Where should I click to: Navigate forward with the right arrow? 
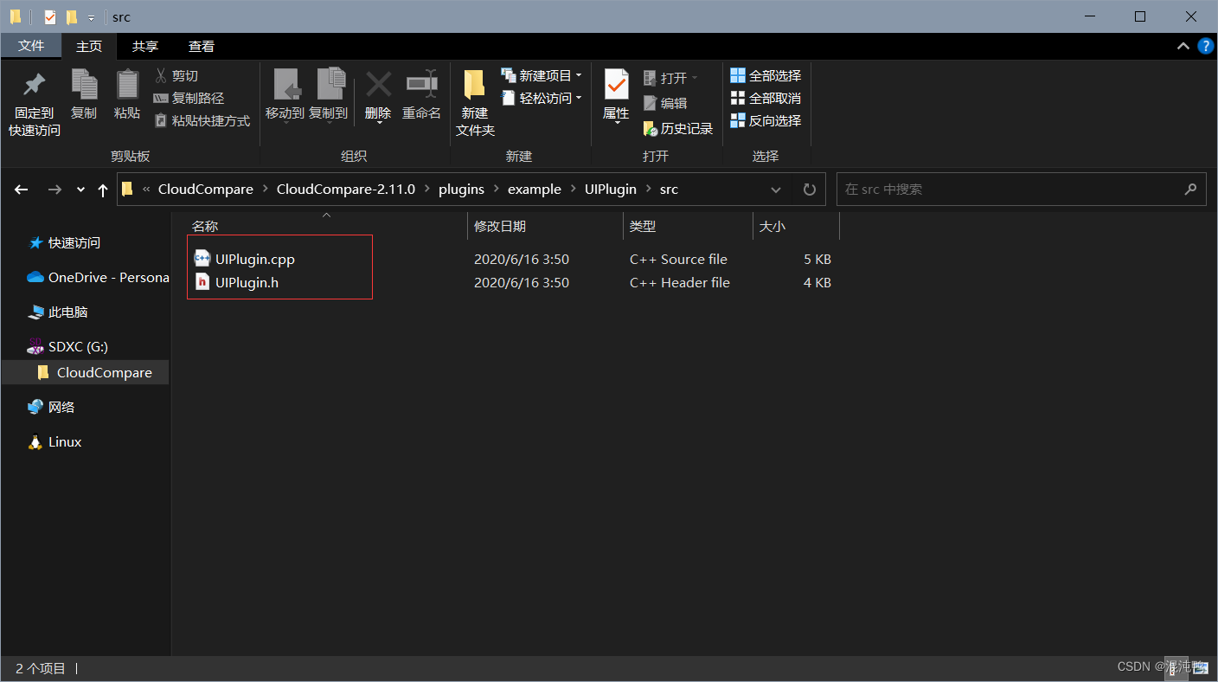[54, 190]
